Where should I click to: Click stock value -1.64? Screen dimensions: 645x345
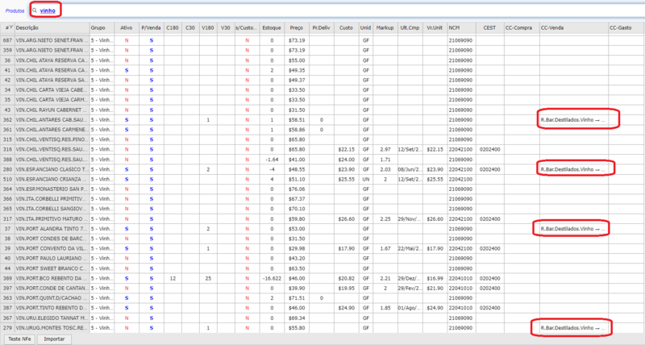272,159
